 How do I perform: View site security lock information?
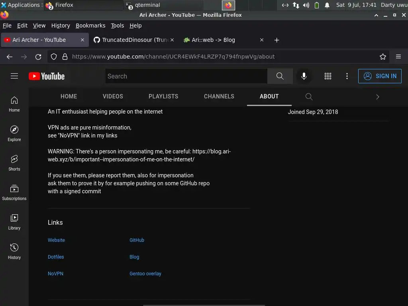click(65, 57)
